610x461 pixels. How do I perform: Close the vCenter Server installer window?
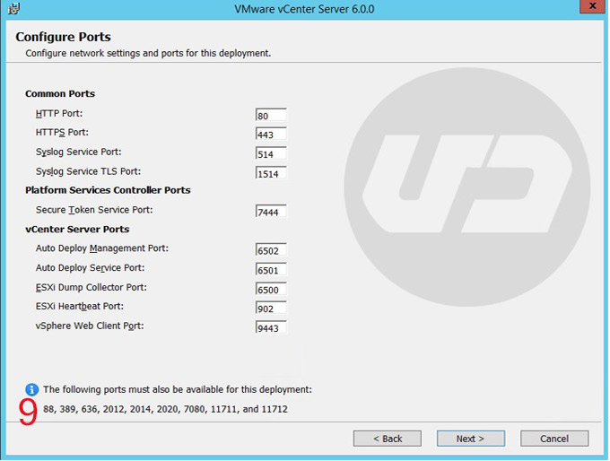(592, 6)
